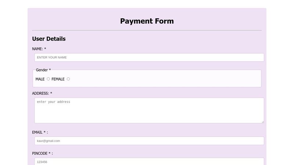Click the asterisk beside the NAME label

pos(45,49)
